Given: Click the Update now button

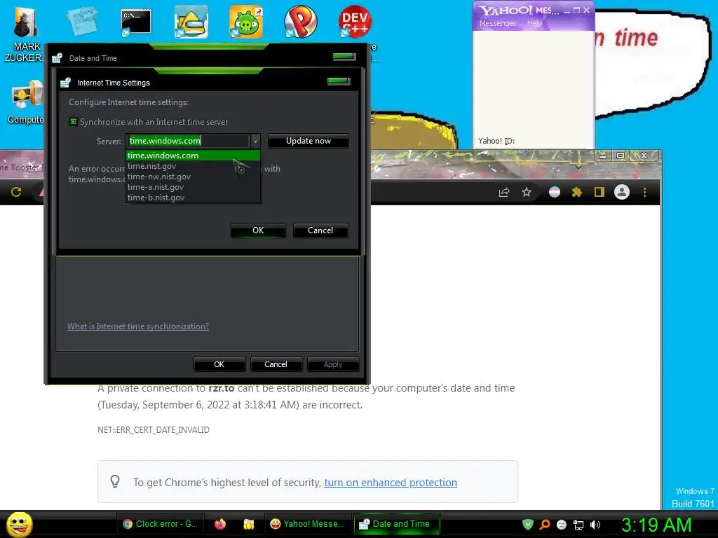Looking at the screenshot, I should click(309, 141).
